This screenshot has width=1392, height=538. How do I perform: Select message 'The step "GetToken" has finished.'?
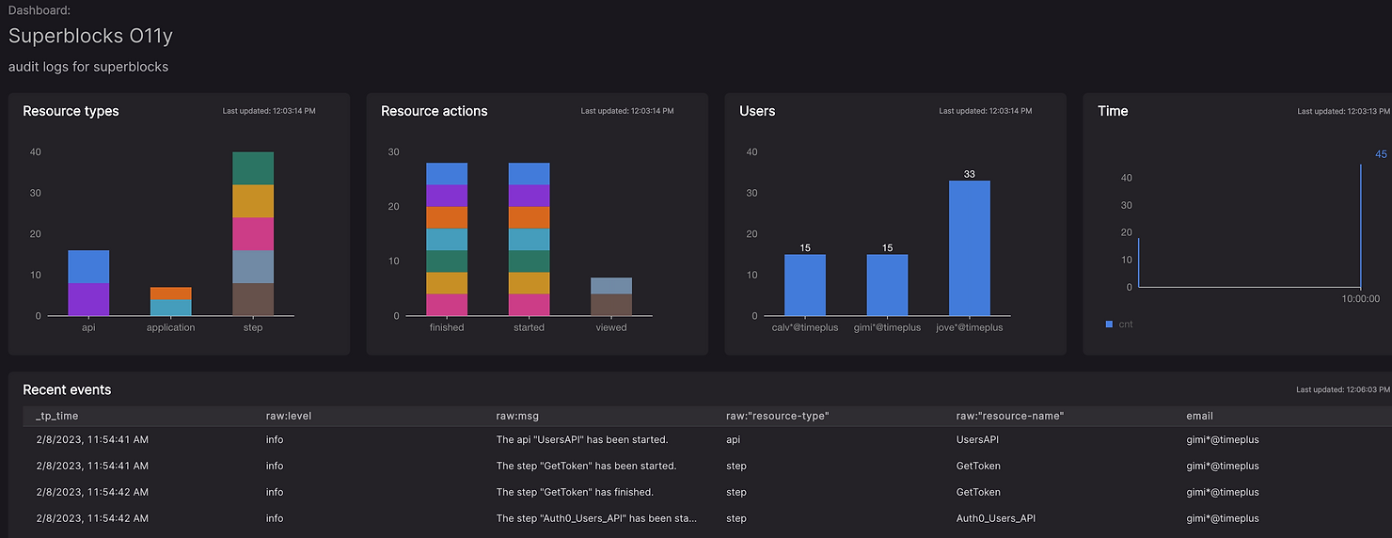575,492
